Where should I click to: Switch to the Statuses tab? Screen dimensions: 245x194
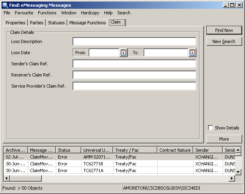[56, 23]
